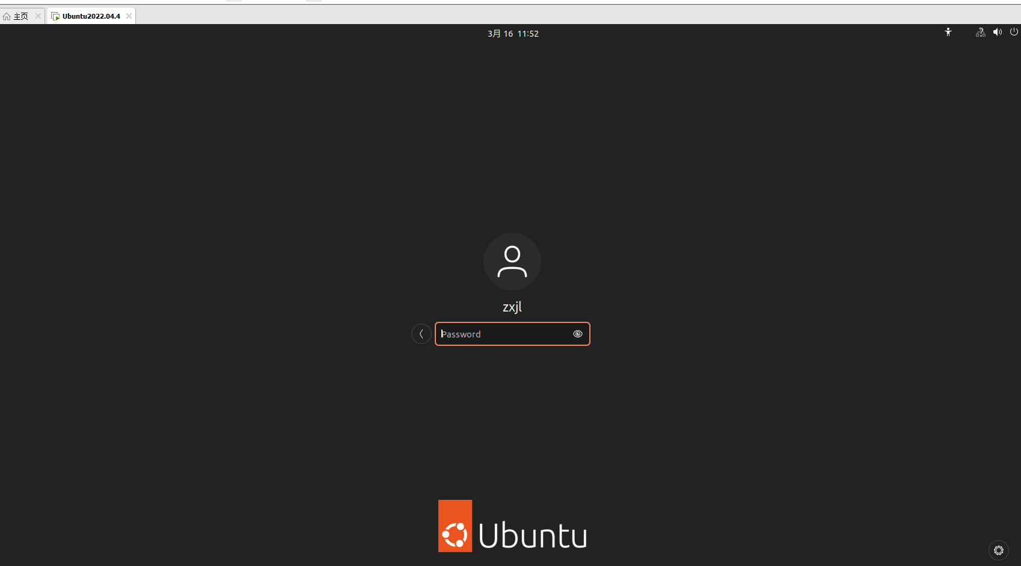The width and height of the screenshot is (1021, 566).
Task: Close the 主页 tab
Action: click(38, 16)
